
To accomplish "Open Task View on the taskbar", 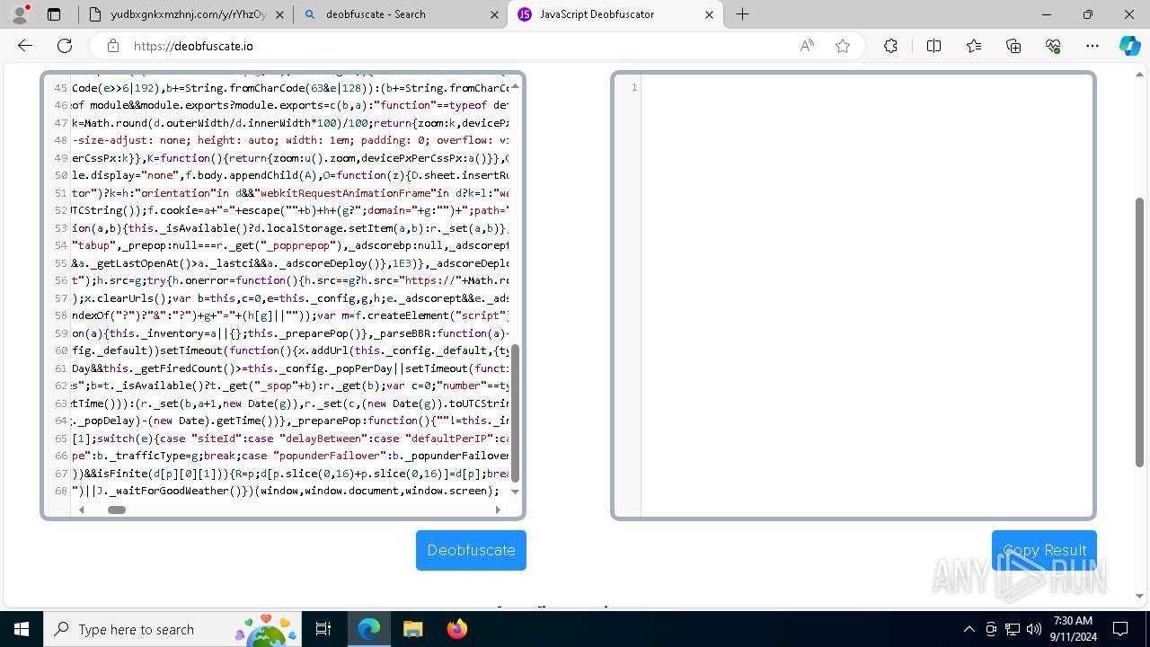I will [x=323, y=629].
